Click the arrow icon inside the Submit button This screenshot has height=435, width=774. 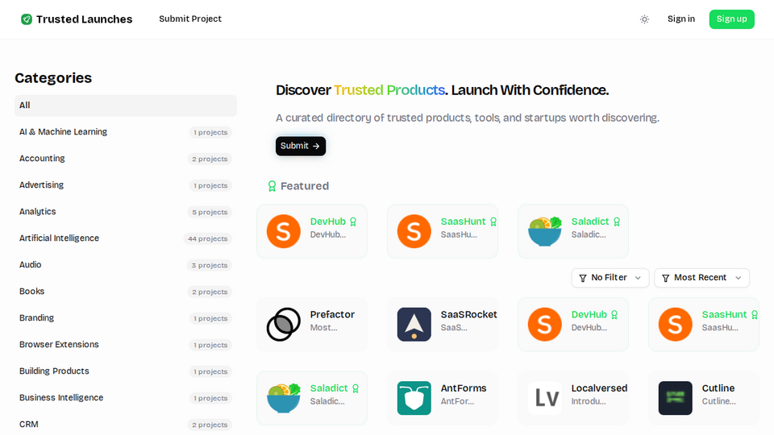pos(316,146)
